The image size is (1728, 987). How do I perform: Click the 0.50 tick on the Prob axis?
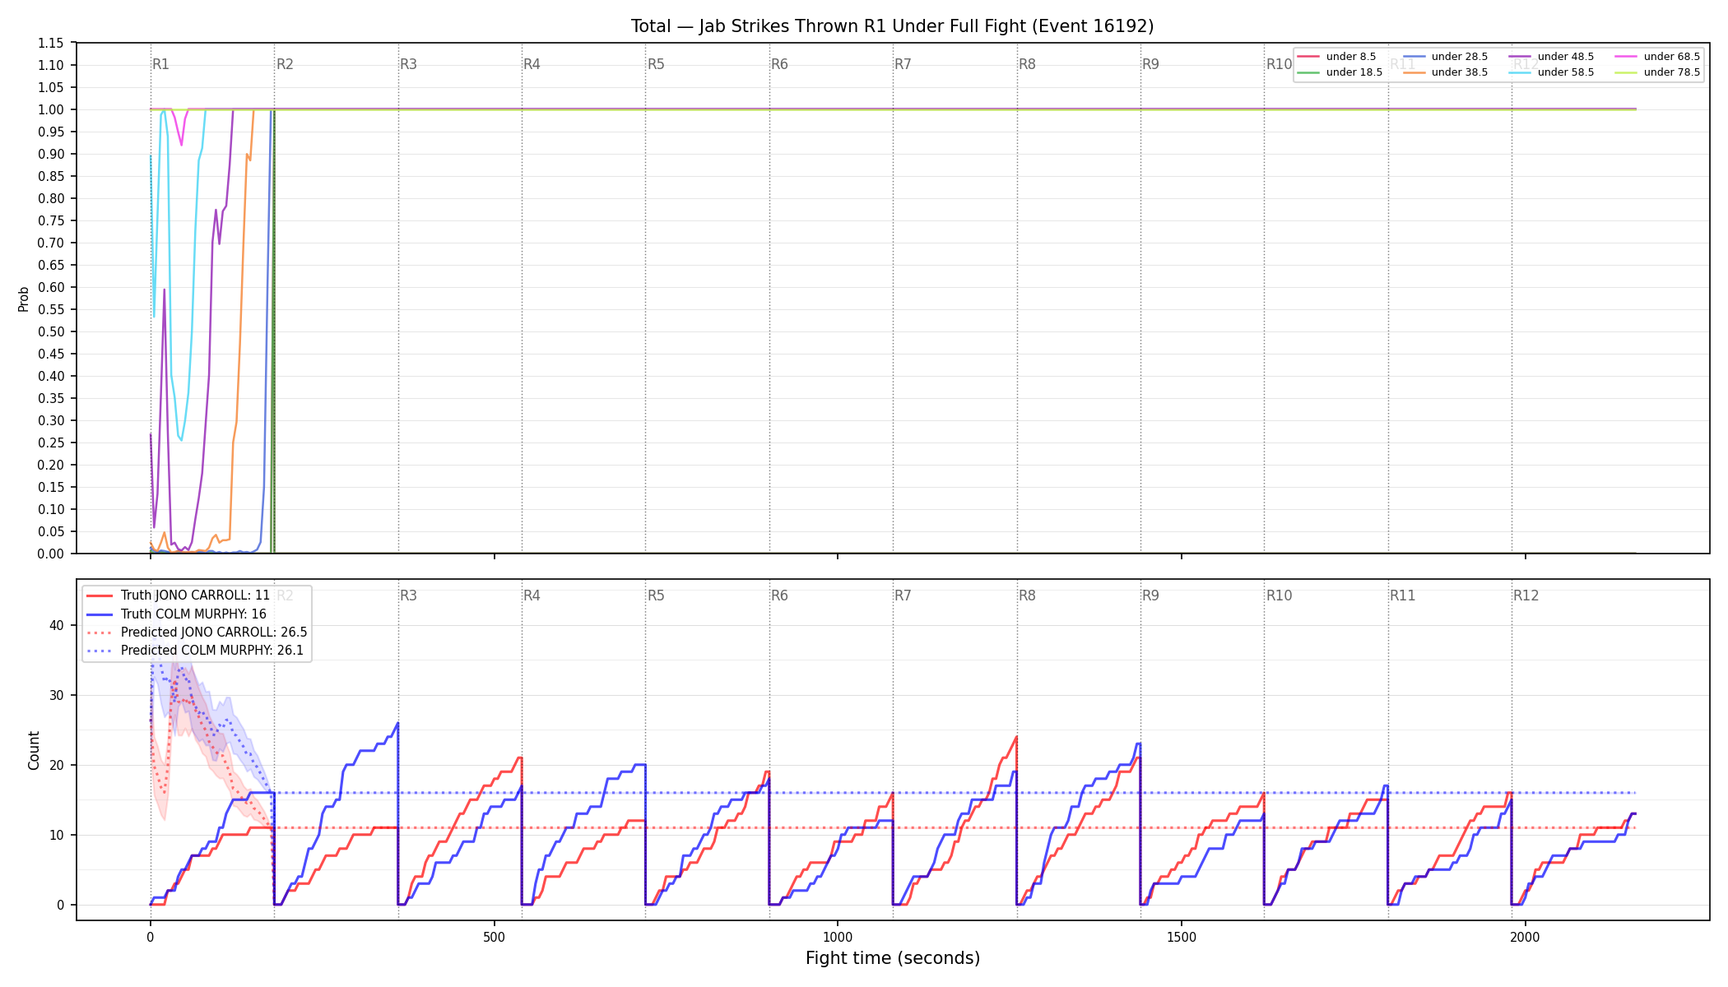click(51, 331)
